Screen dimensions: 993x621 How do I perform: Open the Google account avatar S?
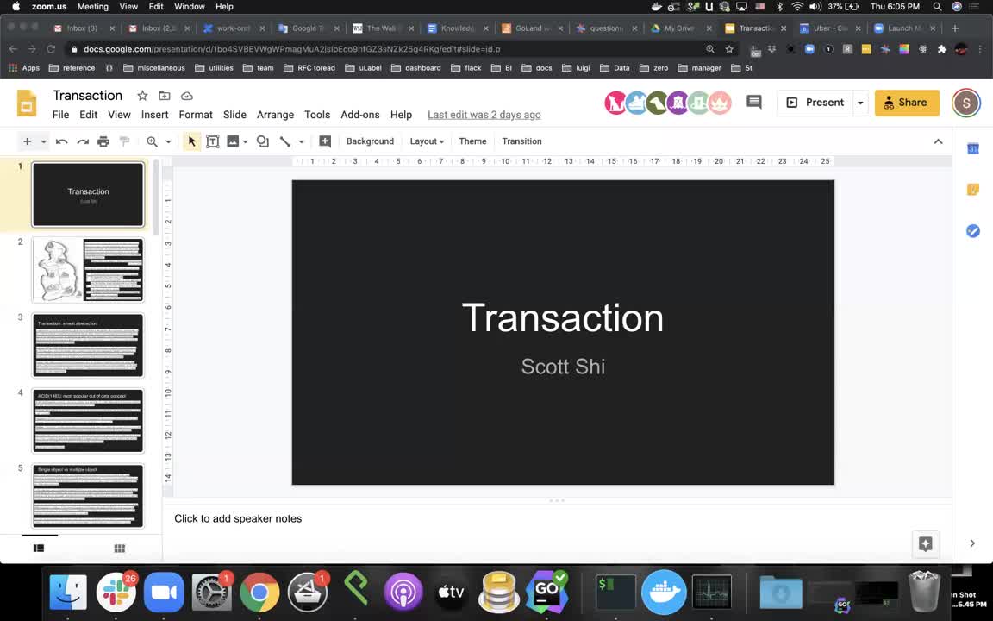[x=965, y=103]
